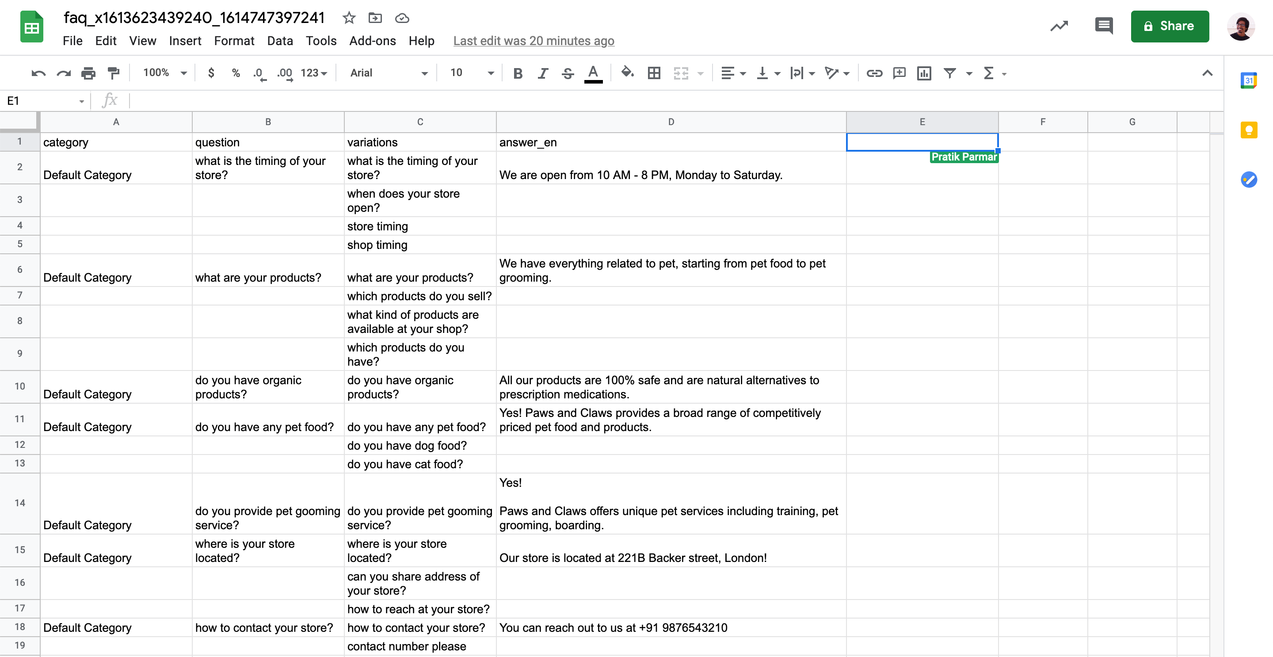Print the spreadsheet
The height and width of the screenshot is (657, 1273).
[88, 73]
